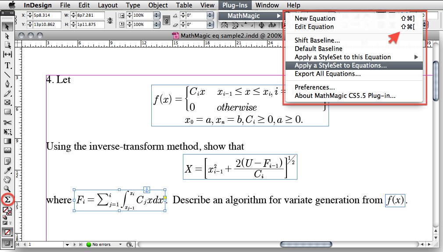The height and width of the screenshot is (252, 443).
Task: Open the Layout menu
Action: click(x=107, y=5)
